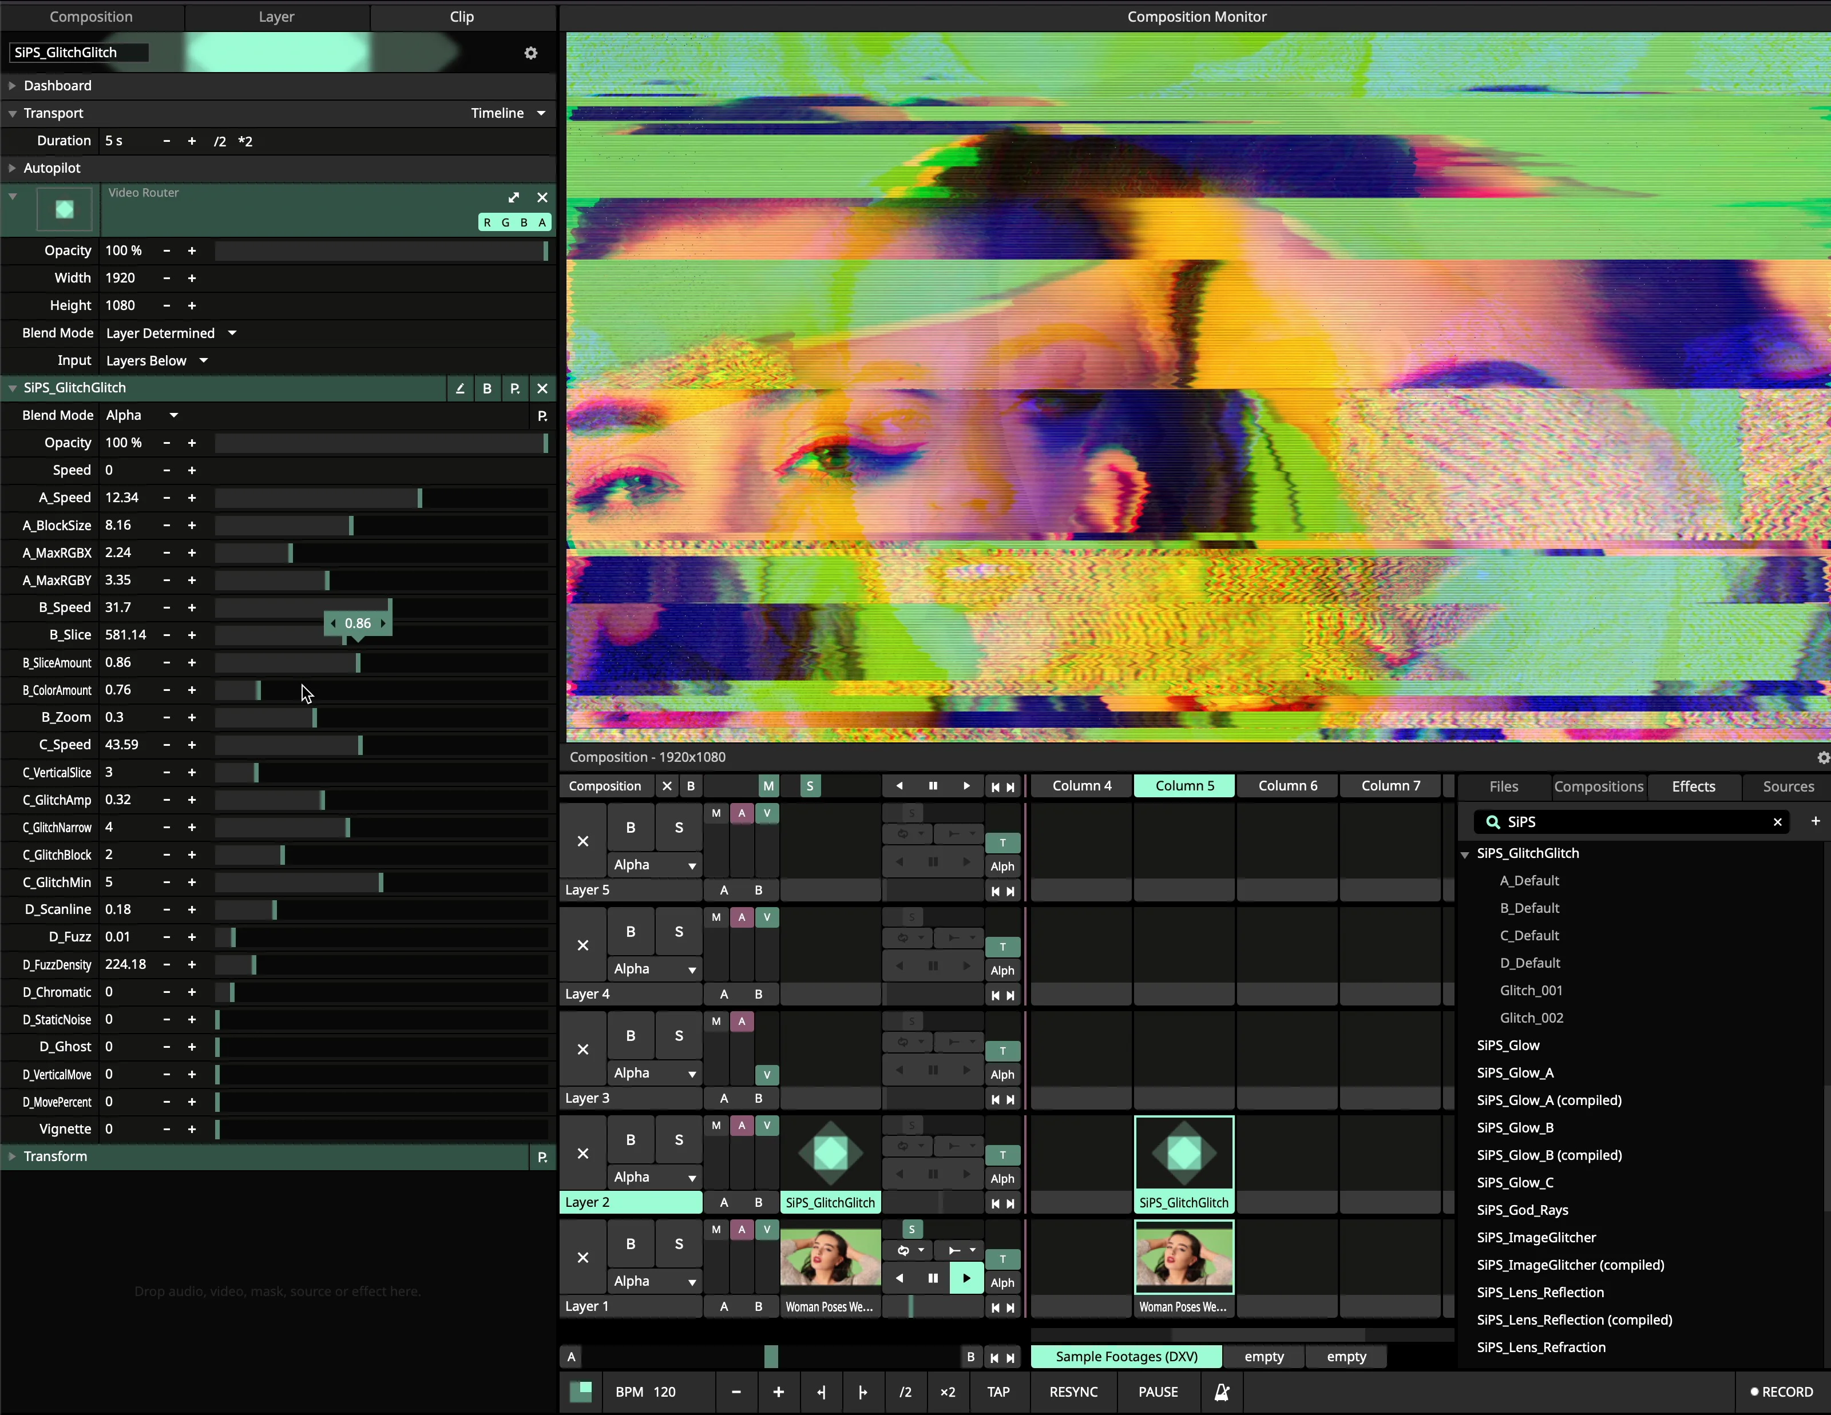Switch to the Composition tab
The height and width of the screenshot is (1415, 1831).
pyautogui.click(x=92, y=17)
